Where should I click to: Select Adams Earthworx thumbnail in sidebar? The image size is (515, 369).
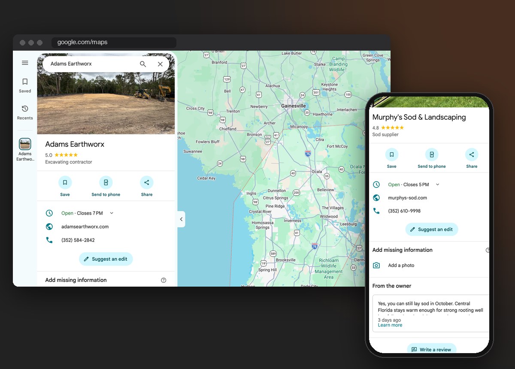click(25, 150)
